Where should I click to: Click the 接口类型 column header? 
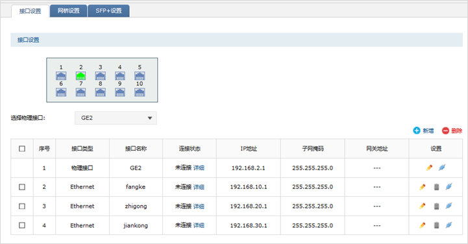82,148
